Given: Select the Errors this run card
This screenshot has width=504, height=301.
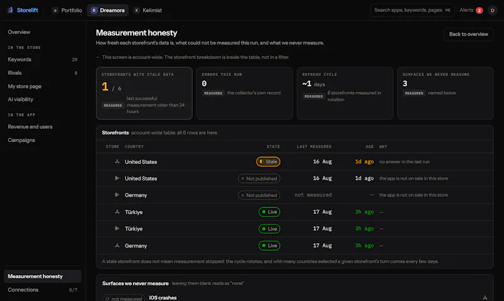Looking at the screenshot, I should coord(244,93).
